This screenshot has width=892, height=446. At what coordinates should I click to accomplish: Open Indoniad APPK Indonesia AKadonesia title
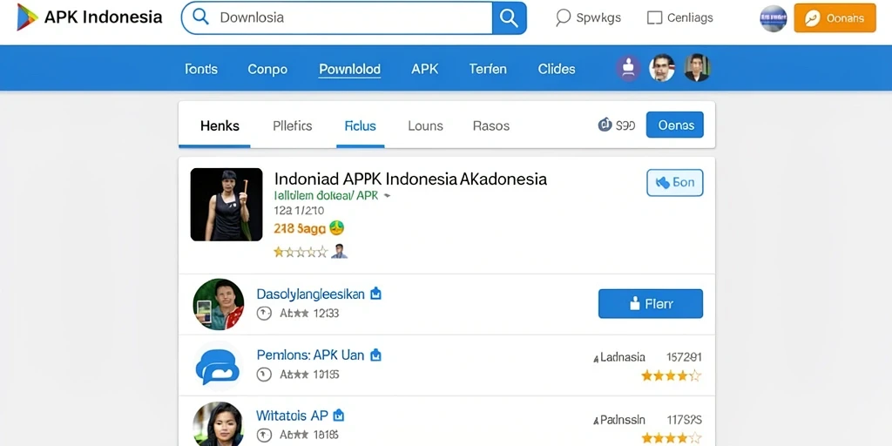pos(410,179)
